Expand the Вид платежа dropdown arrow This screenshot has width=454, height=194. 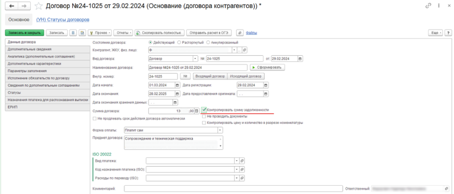[x=238, y=161]
